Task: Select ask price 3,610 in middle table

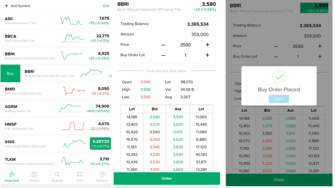Action: (x=178, y=132)
